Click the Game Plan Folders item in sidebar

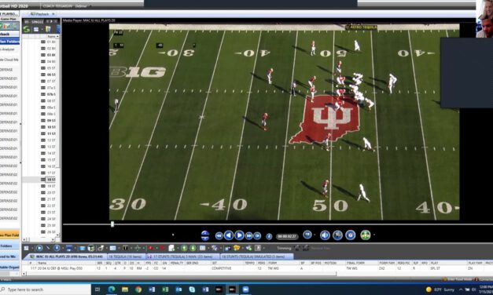(x=9, y=41)
